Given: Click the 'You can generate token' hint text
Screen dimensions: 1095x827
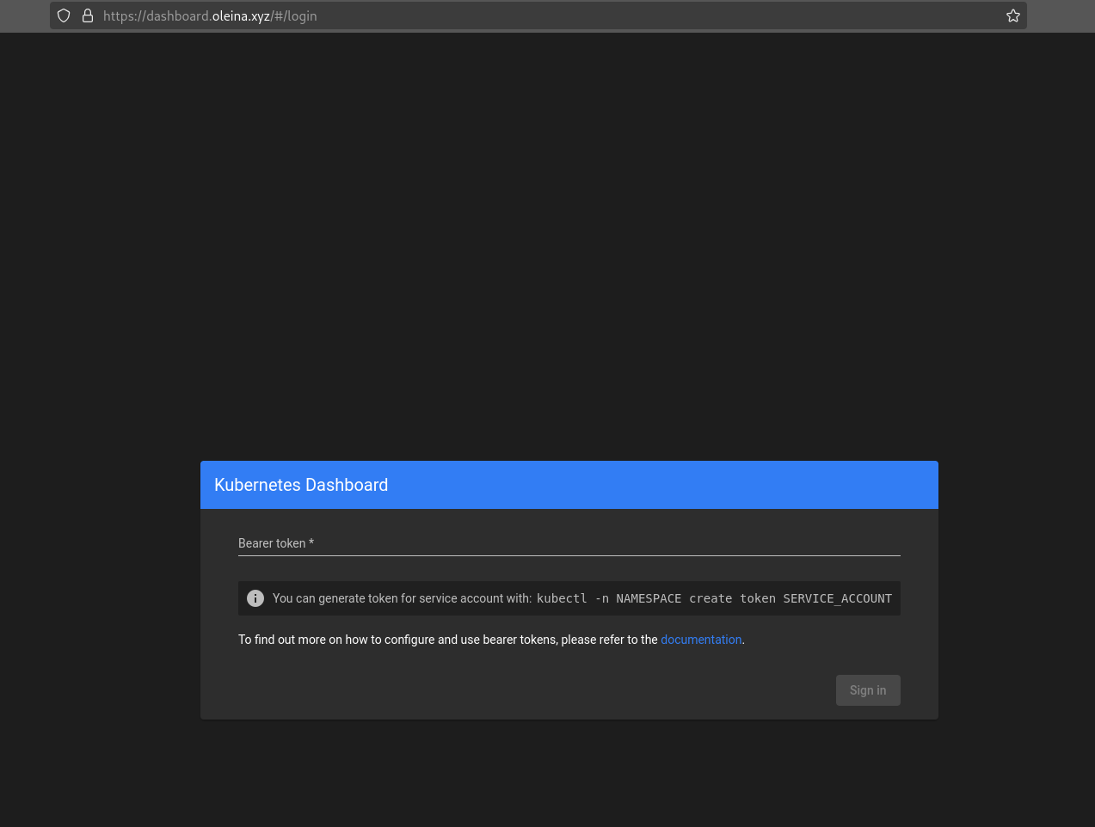Looking at the screenshot, I should coord(402,598).
